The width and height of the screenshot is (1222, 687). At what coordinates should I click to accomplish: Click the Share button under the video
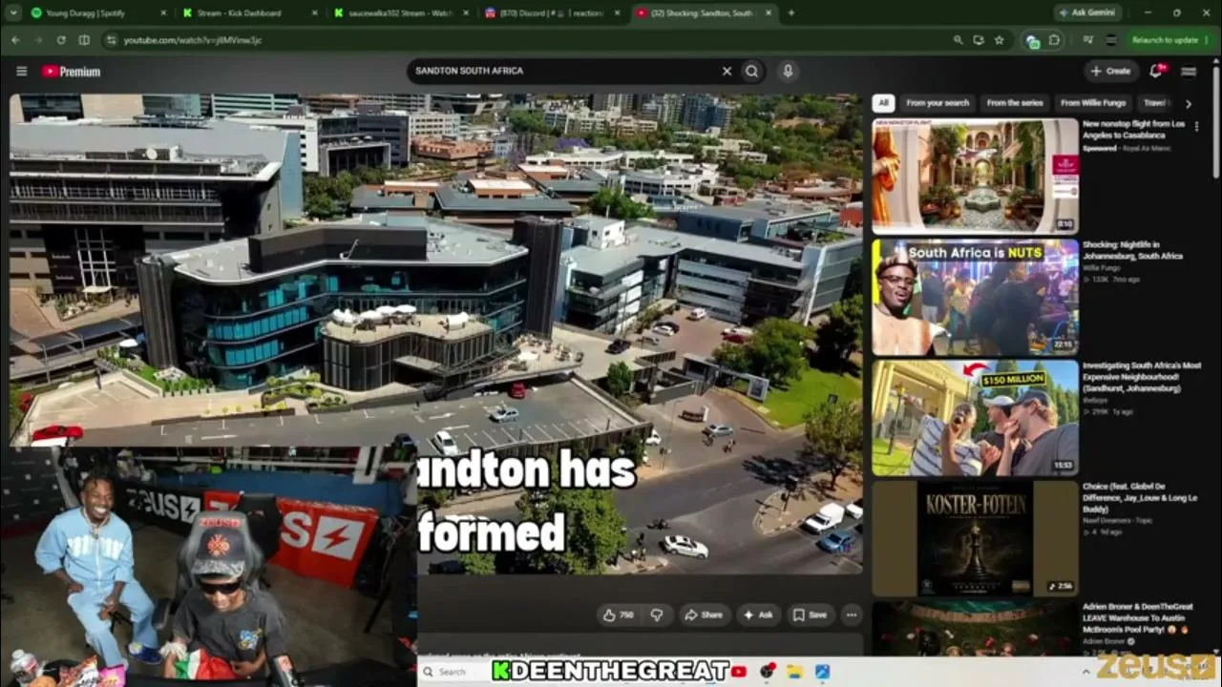(704, 615)
